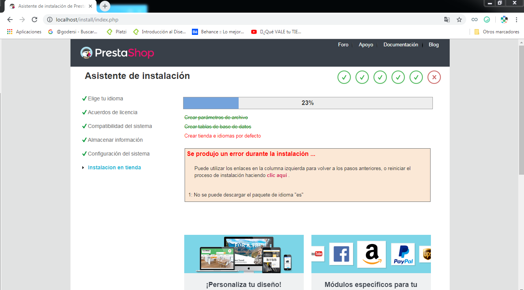The image size is (524, 290).
Task: Restart installation via the clic aquí link
Action: pyautogui.click(x=277, y=175)
